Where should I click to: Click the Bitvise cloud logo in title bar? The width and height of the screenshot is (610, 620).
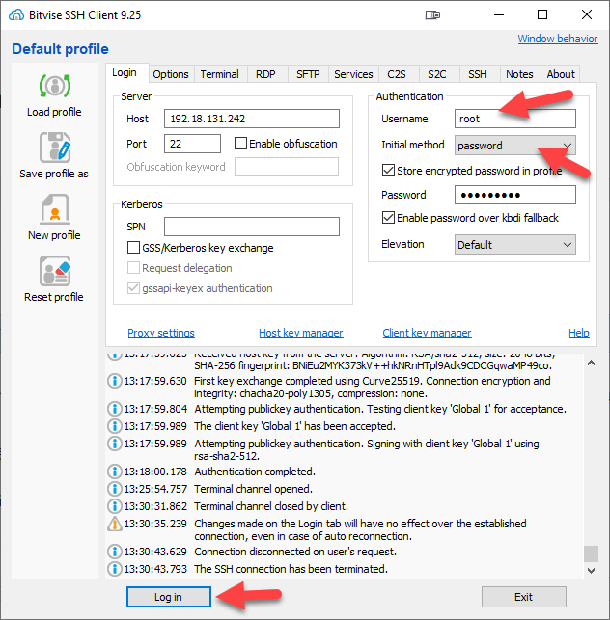pyautogui.click(x=16, y=15)
